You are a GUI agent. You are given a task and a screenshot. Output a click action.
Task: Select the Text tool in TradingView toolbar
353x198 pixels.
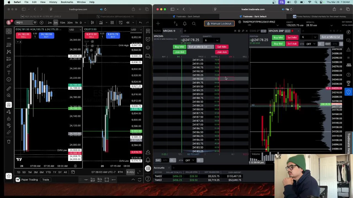pyautogui.click(x=9, y=73)
